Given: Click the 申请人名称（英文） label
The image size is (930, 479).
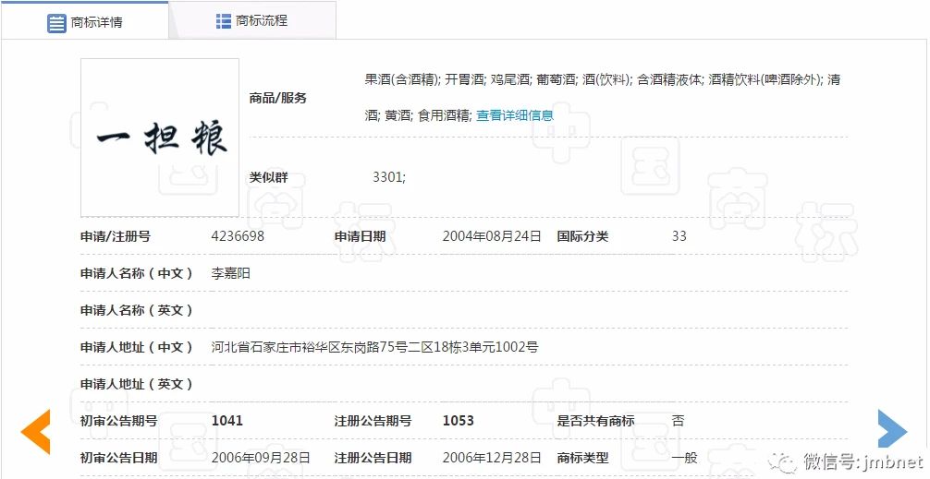Looking at the screenshot, I should point(137,310).
